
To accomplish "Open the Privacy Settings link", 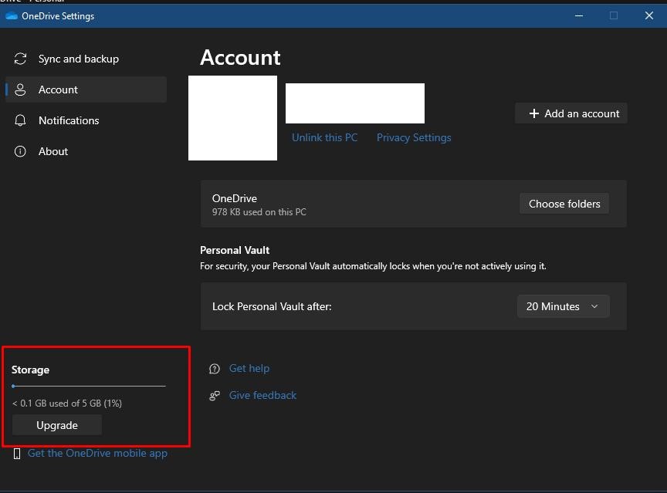I will (414, 137).
